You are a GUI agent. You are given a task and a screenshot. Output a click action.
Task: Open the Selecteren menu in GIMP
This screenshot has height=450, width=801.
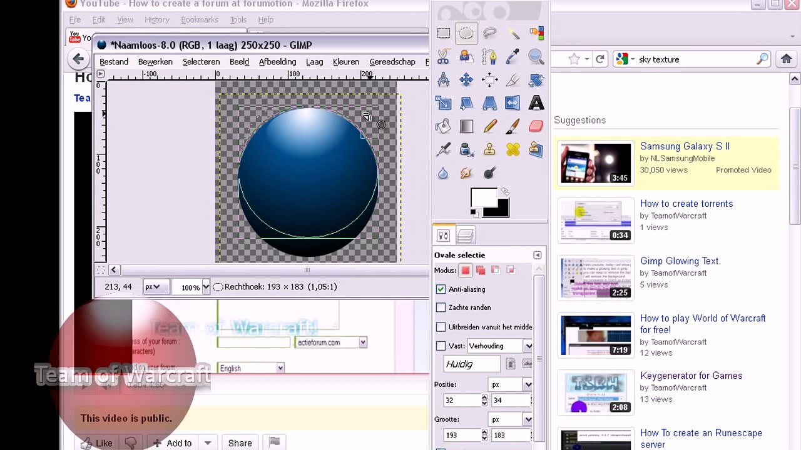[x=201, y=62]
